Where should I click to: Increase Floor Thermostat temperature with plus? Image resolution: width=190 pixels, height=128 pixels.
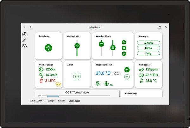coord(127,70)
